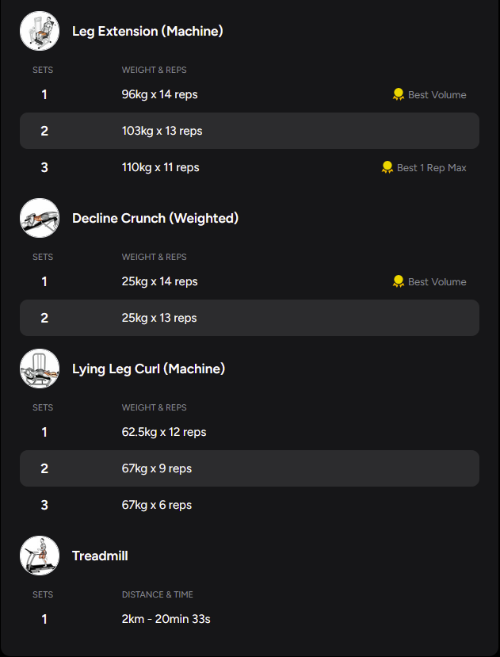Click the Leg Extension machine exercise icon
The image size is (500, 657).
pos(40,31)
